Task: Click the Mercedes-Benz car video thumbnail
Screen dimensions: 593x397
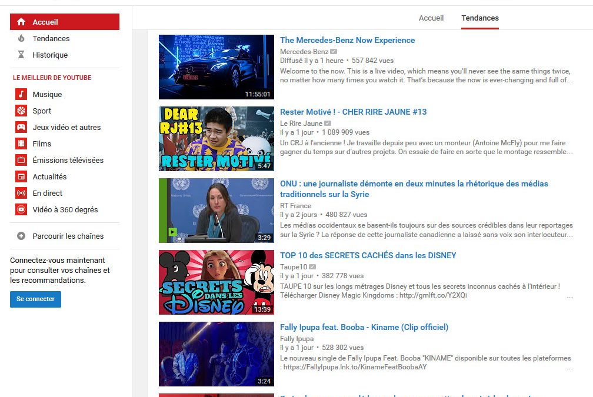Action: pos(216,67)
